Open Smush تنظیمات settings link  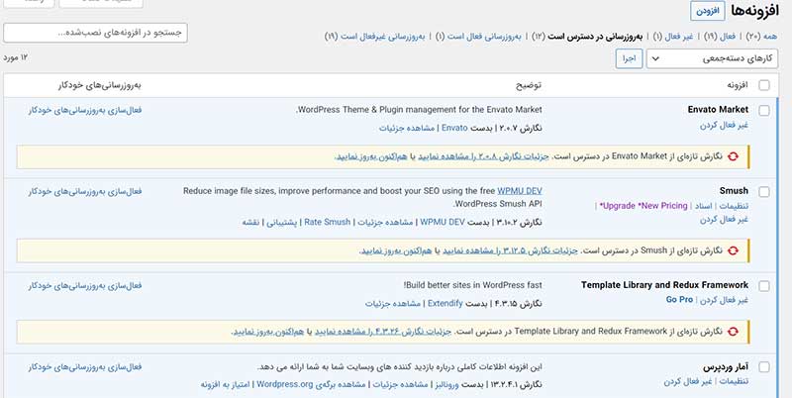pyautogui.click(x=734, y=206)
